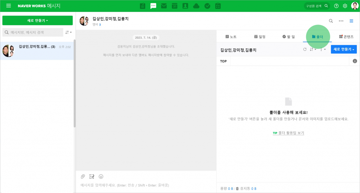Open the Task checkmark icon in the top bar
Image resolution: width=360 pixels, height=193 pixels.
[207, 6]
